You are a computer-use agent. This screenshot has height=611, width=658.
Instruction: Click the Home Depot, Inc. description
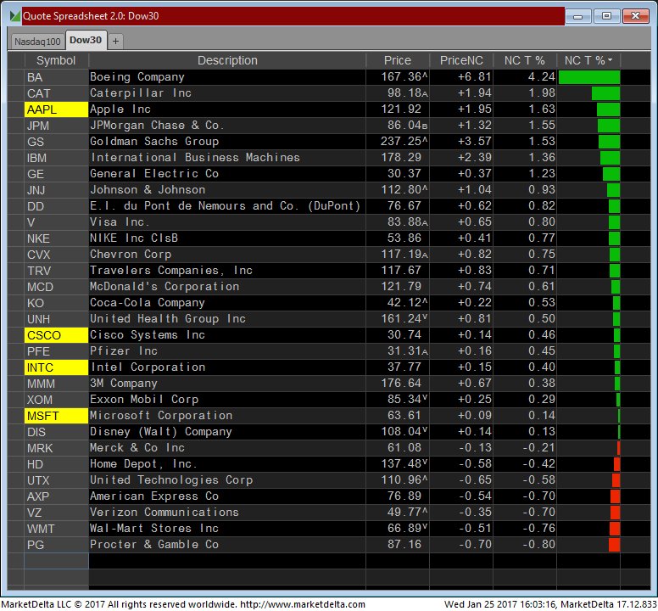[143, 464]
